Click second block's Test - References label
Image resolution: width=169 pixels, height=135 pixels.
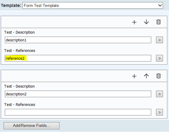[x=20, y=105]
